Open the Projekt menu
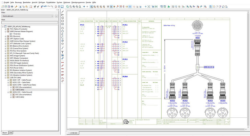The width and height of the screenshot is (250, 136). (x=6, y=2)
